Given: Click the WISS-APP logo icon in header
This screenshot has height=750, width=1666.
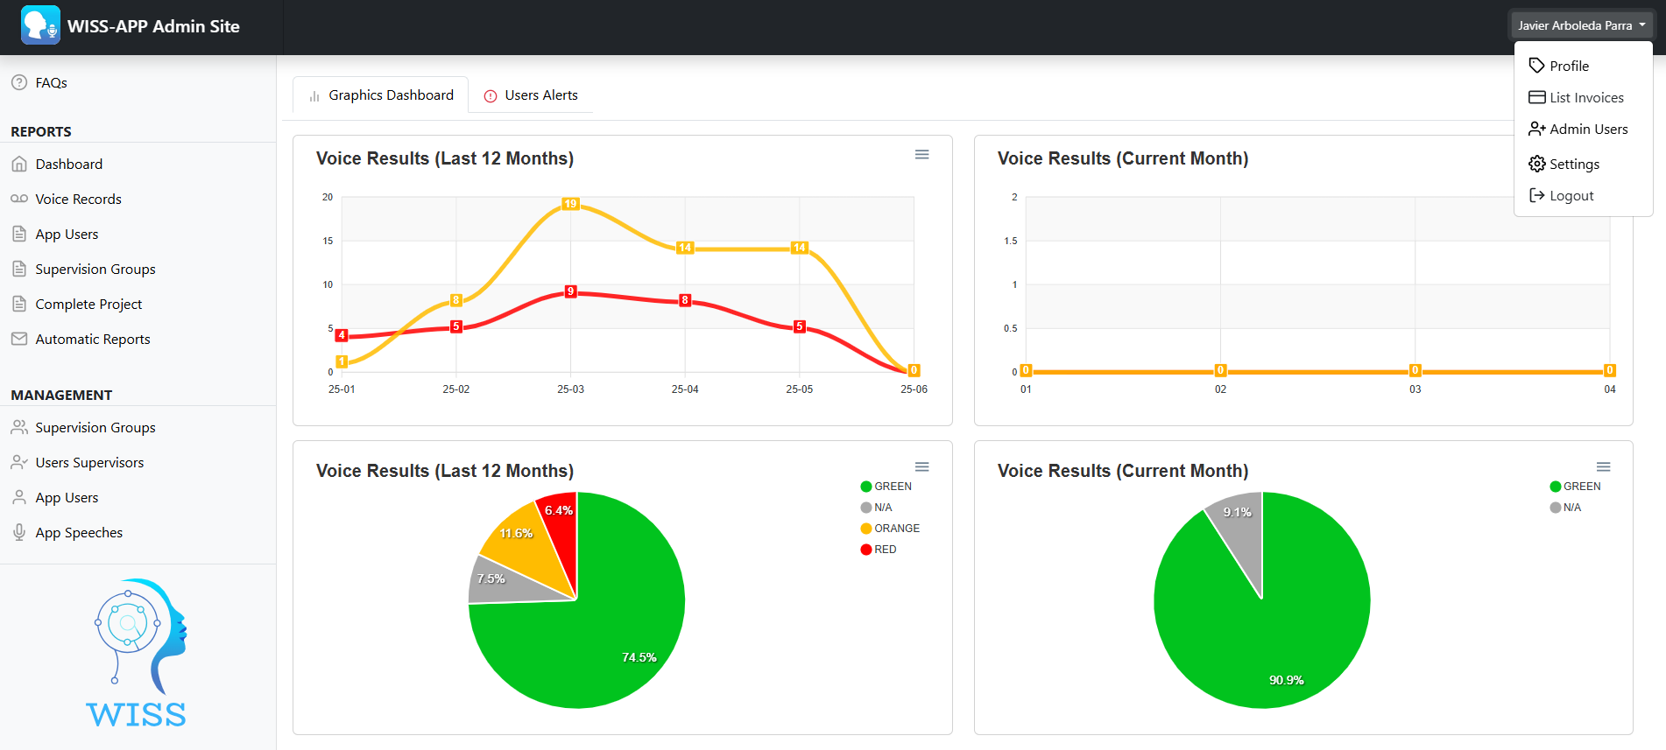Looking at the screenshot, I should 40,25.
